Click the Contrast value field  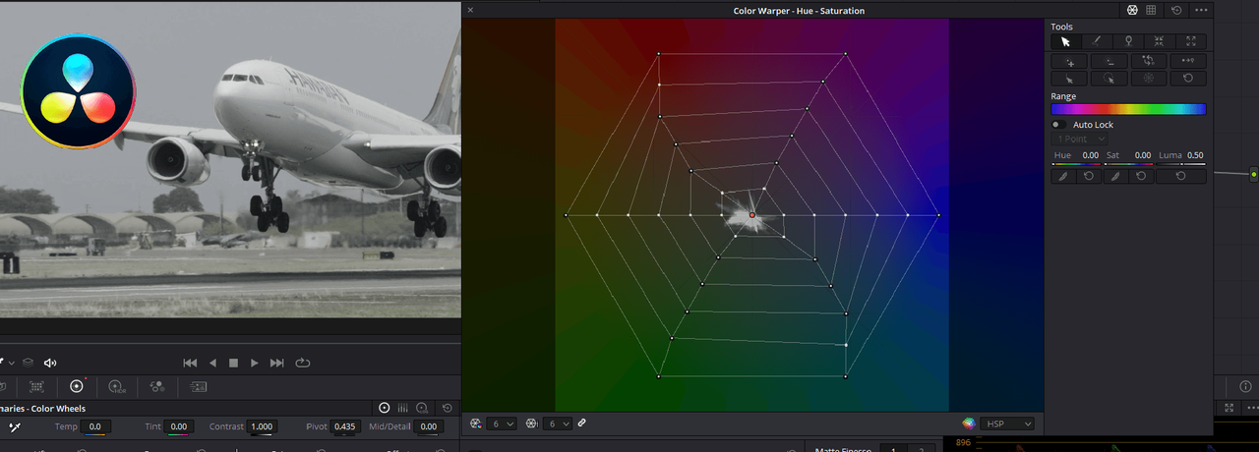261,426
